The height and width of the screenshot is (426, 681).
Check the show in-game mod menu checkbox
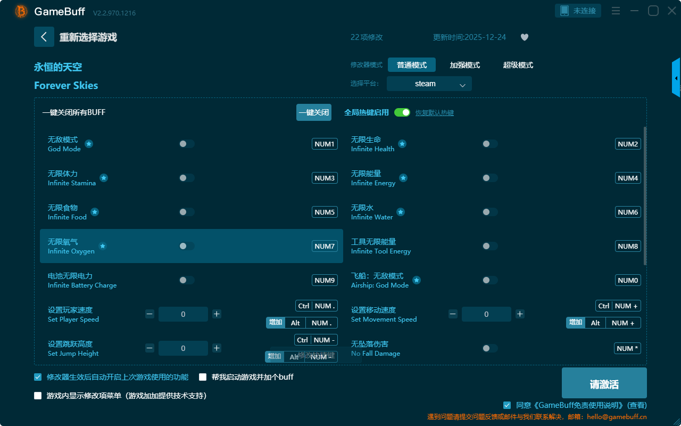(x=38, y=396)
